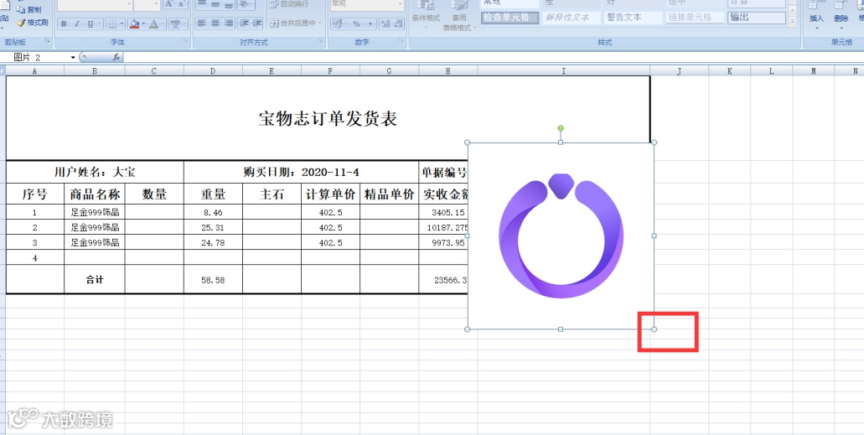Viewport: 864px width, 435px height.
Task: Click the fx insert function button
Action: [x=116, y=57]
